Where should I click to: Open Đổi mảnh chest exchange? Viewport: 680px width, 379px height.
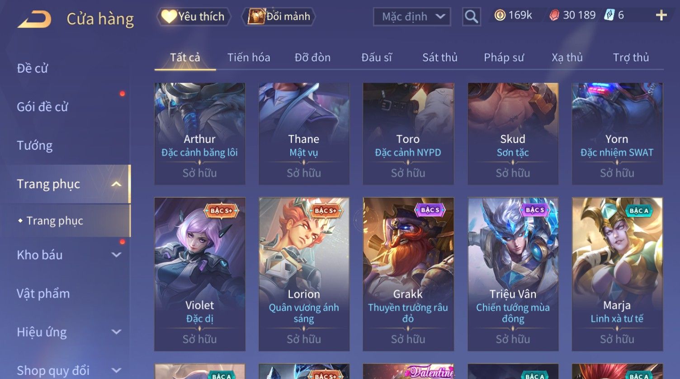tap(279, 17)
